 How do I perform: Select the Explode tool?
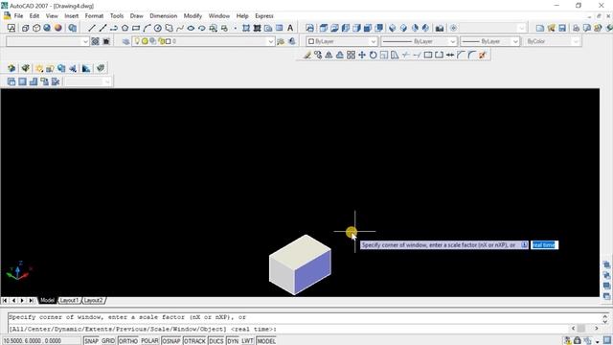coord(483,55)
